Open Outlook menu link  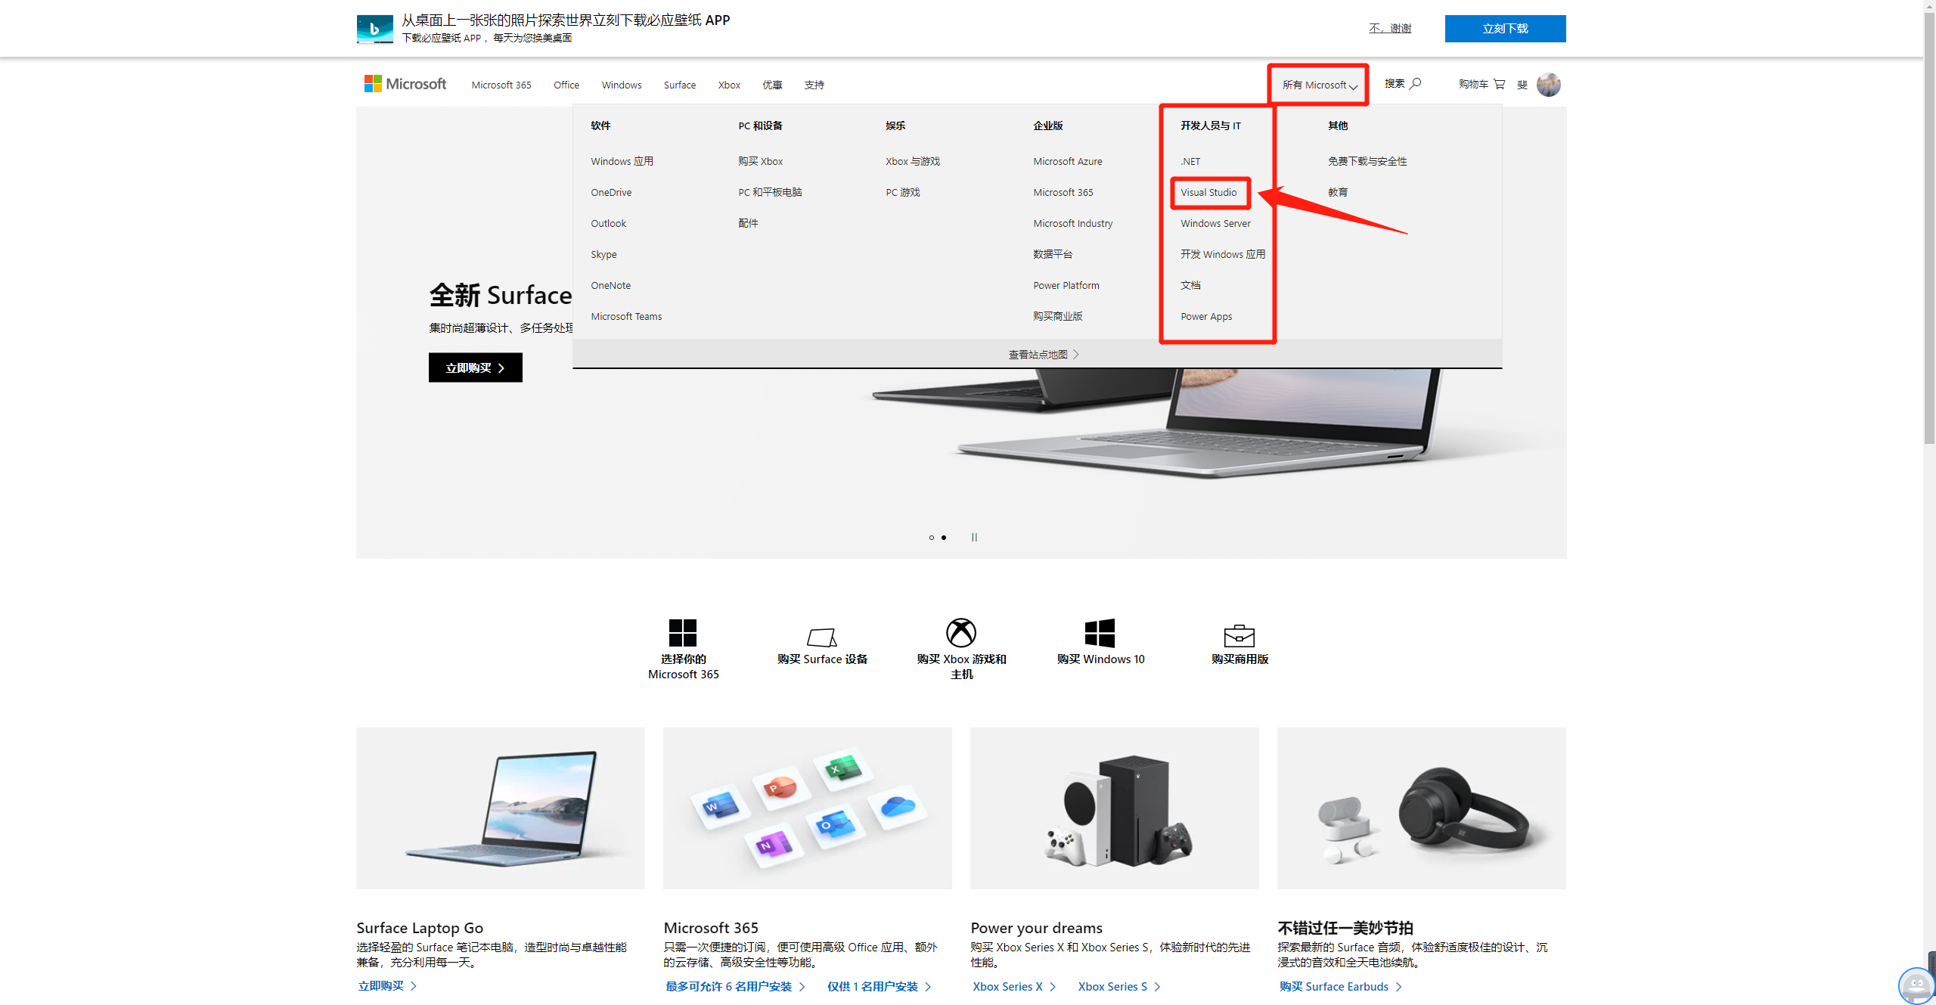(x=608, y=223)
